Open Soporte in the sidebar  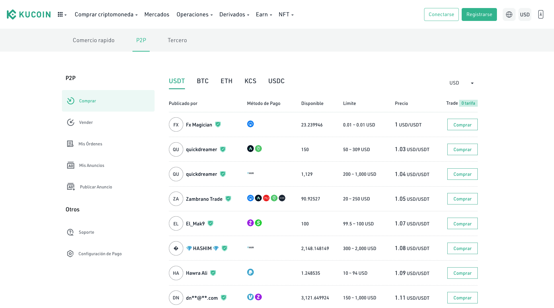click(x=108, y=232)
